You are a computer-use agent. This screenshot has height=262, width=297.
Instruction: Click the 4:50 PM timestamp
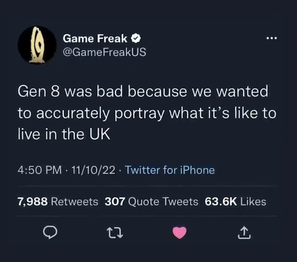click(x=40, y=170)
